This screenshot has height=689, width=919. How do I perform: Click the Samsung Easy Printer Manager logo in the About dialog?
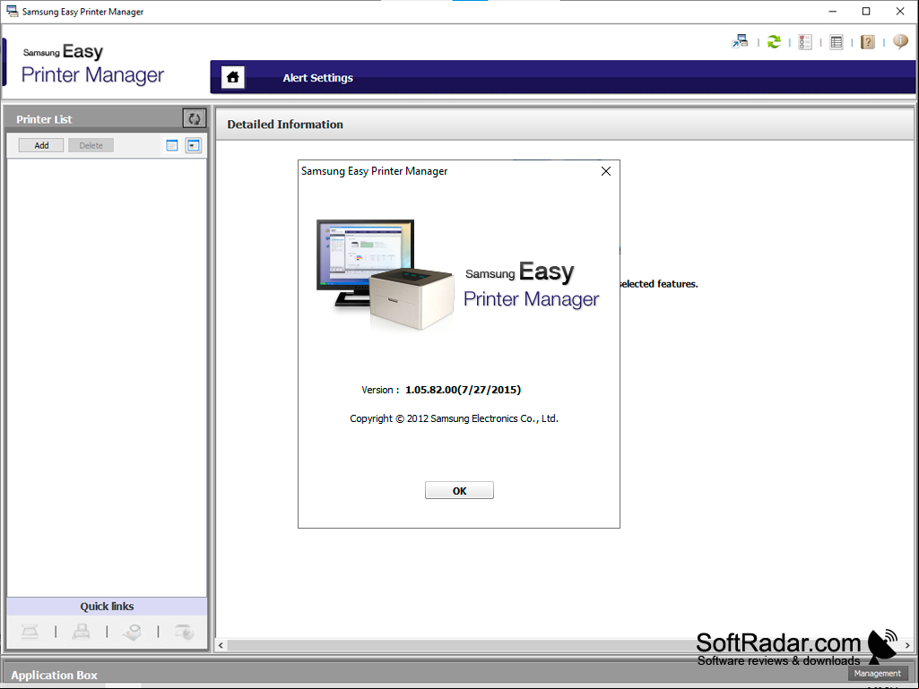coord(532,285)
